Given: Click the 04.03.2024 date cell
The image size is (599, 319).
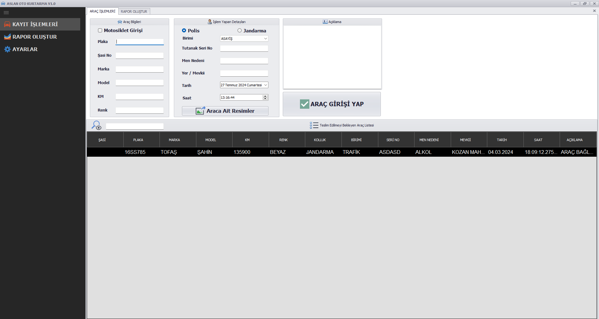Looking at the screenshot, I should pyautogui.click(x=505, y=152).
